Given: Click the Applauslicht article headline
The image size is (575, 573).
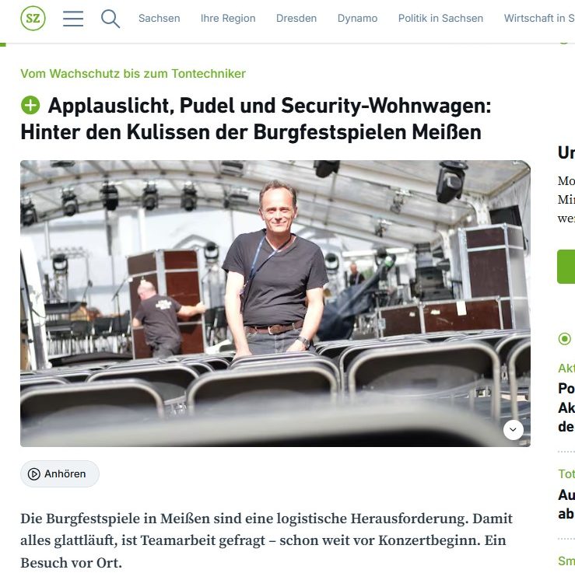Looking at the screenshot, I should pos(256,119).
